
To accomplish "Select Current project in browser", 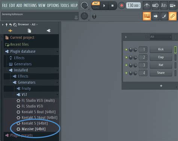I will 31,37.
